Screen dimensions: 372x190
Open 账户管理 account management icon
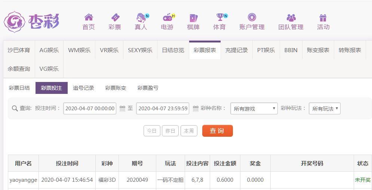[x=252, y=17]
